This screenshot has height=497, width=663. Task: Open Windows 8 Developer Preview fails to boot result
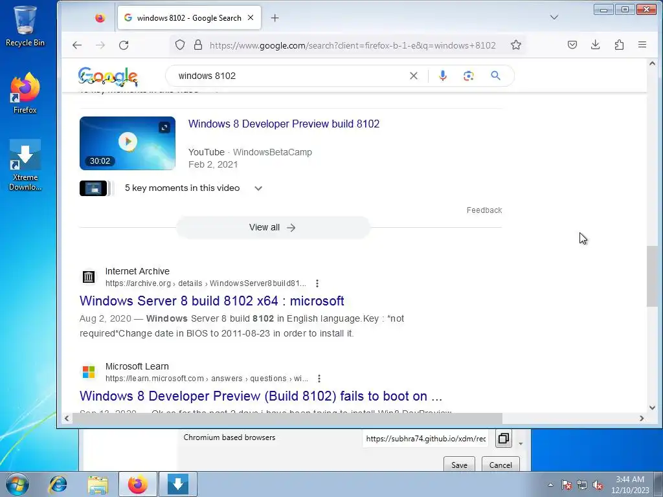pyautogui.click(x=261, y=396)
